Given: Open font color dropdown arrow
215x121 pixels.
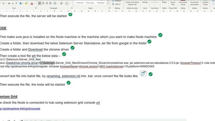Looking at the screenshot, I should click(x=35, y=3).
